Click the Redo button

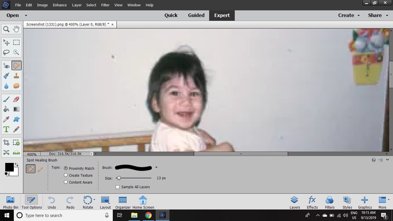pos(70,202)
